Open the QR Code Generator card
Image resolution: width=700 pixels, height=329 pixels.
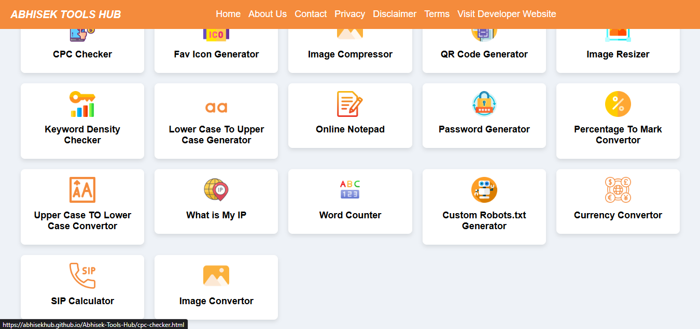point(484,54)
